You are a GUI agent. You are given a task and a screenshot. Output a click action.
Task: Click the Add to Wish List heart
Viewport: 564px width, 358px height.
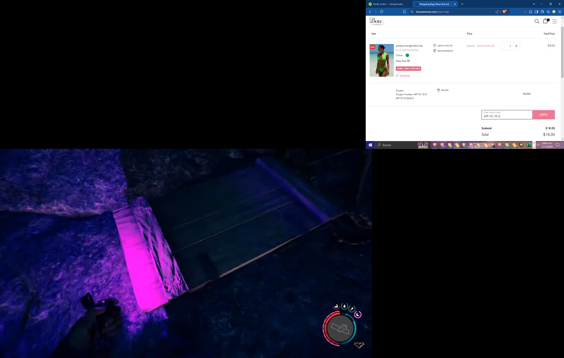435,46
